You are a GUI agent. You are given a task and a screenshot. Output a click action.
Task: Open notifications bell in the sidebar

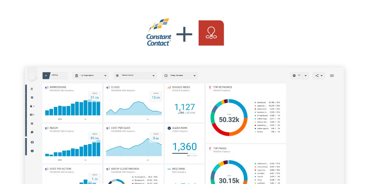pyautogui.click(x=31, y=106)
